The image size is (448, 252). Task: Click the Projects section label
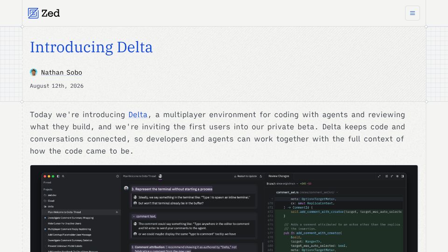point(48,189)
